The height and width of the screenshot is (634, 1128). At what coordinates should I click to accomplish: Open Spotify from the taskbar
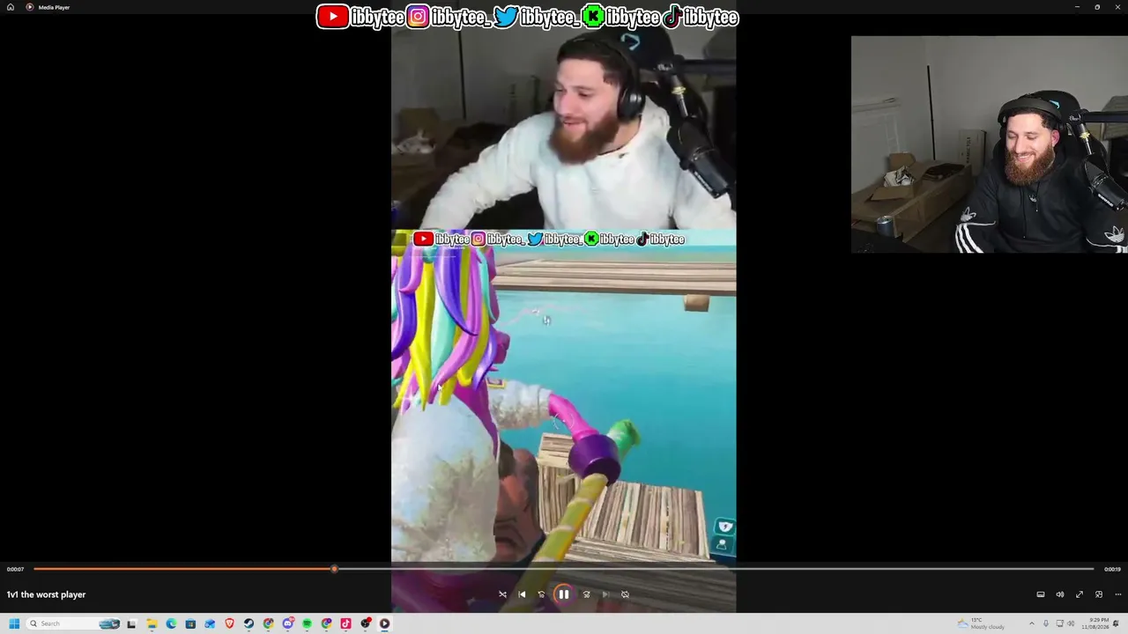tap(307, 623)
